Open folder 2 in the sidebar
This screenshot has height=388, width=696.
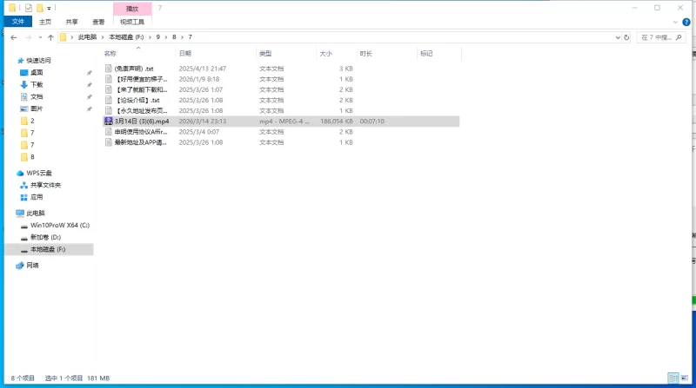32,121
